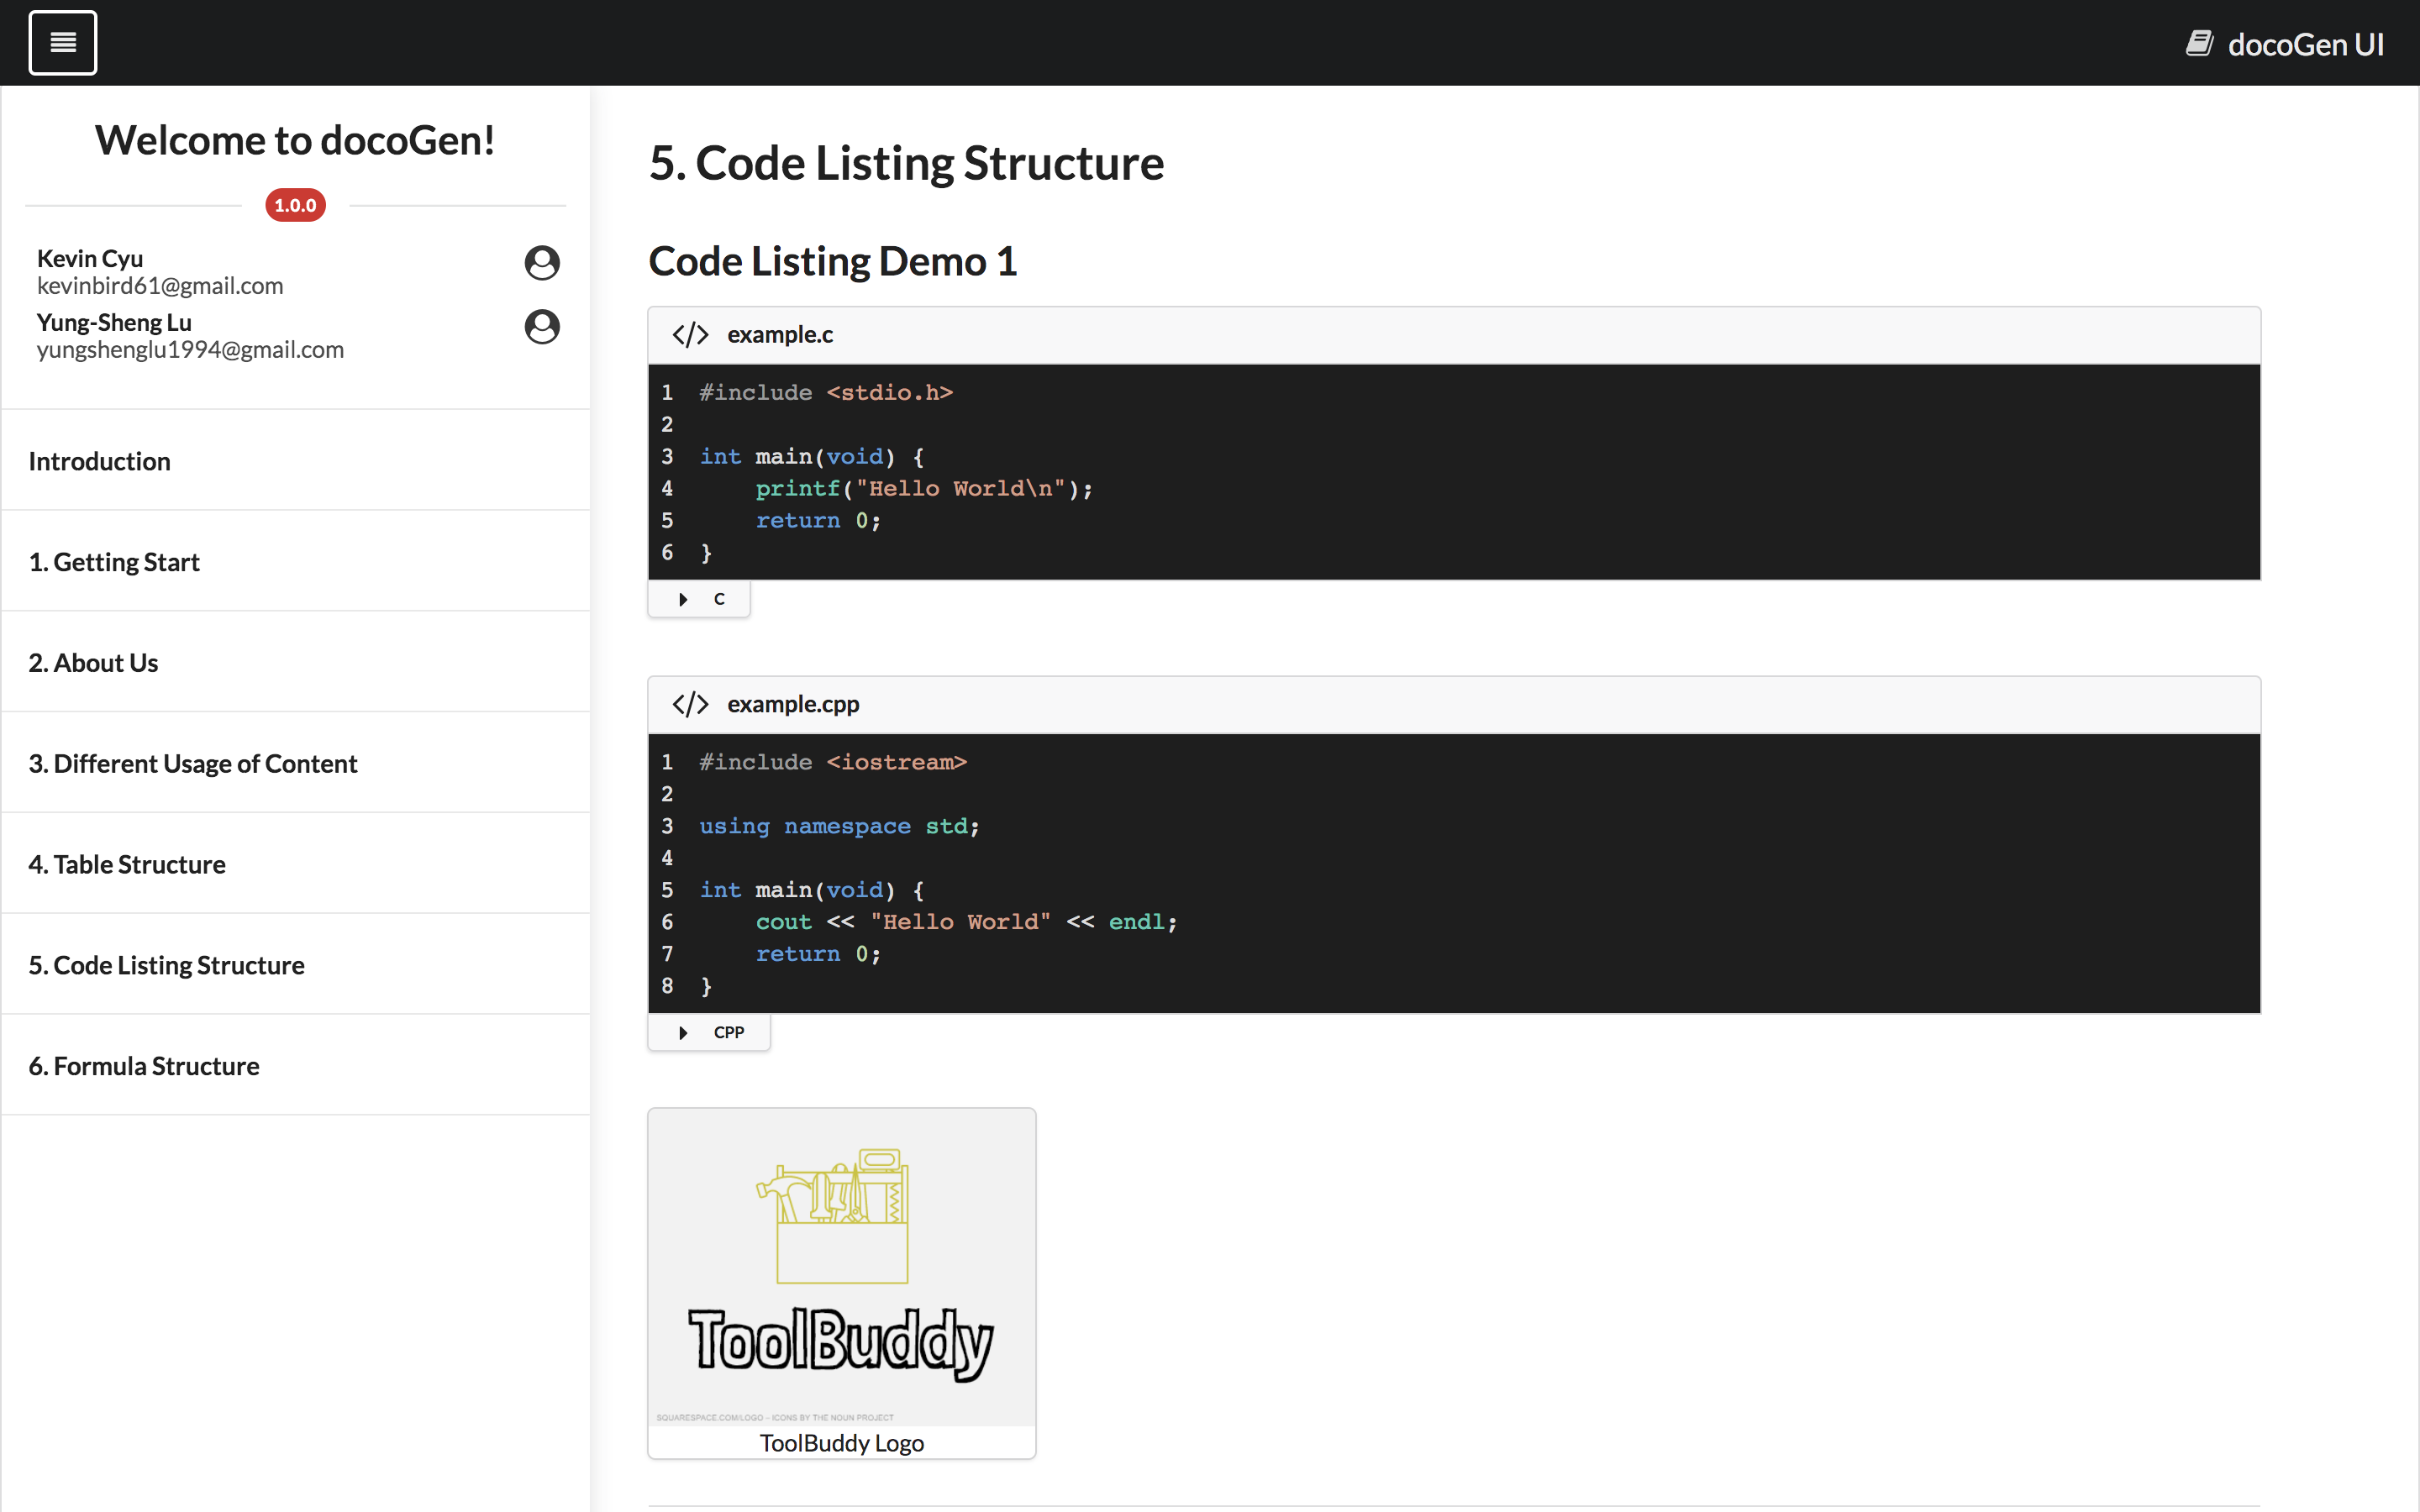This screenshot has width=2420, height=1512.
Task: Click Yung-Sheng Lu's user avatar icon
Action: click(x=542, y=327)
